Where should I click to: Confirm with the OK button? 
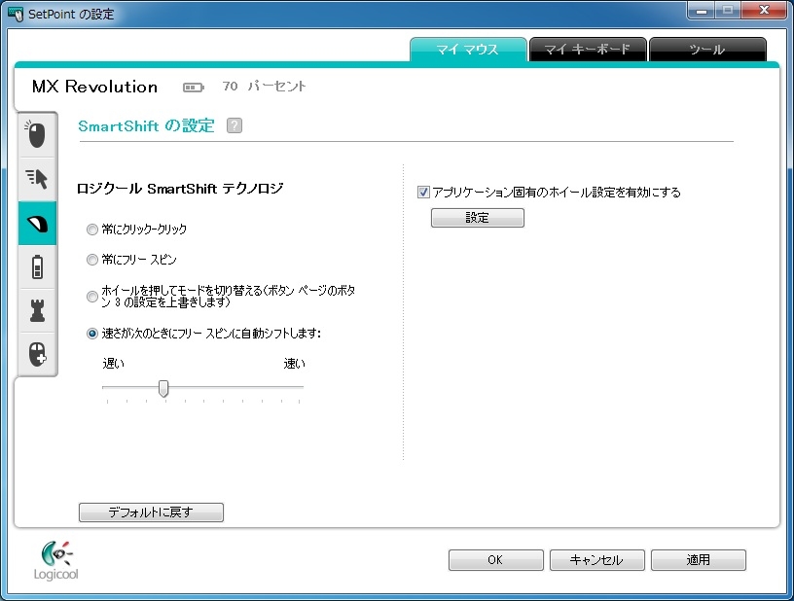[495, 560]
